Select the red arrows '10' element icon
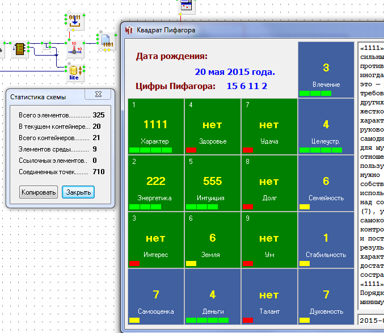384x333 pixels. (74, 48)
